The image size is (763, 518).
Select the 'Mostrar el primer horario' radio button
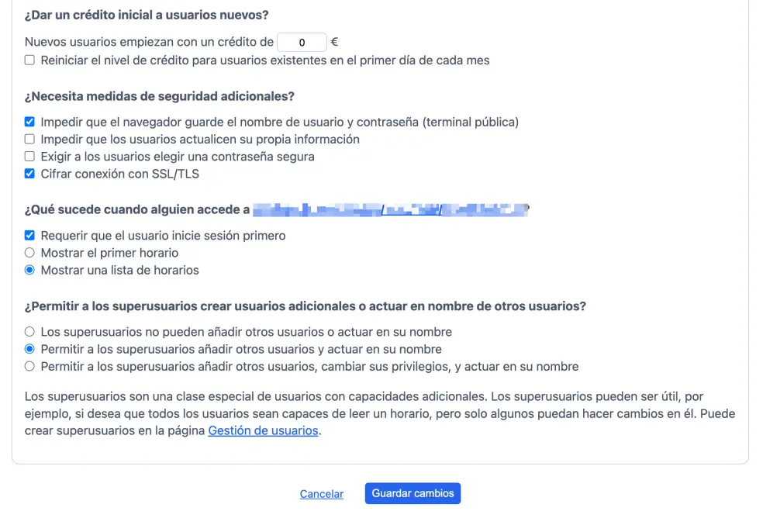[29, 253]
